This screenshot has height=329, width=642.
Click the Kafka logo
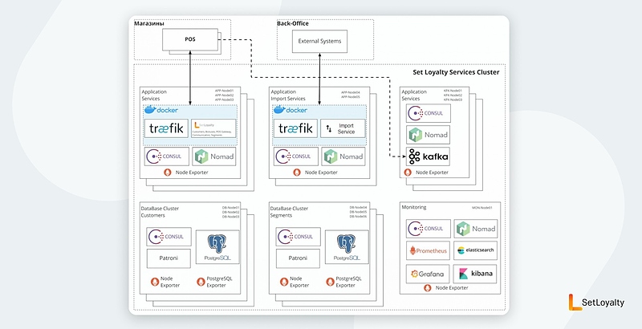(x=428, y=156)
